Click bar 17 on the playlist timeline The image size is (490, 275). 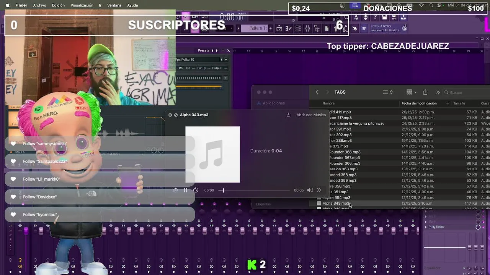point(303,51)
